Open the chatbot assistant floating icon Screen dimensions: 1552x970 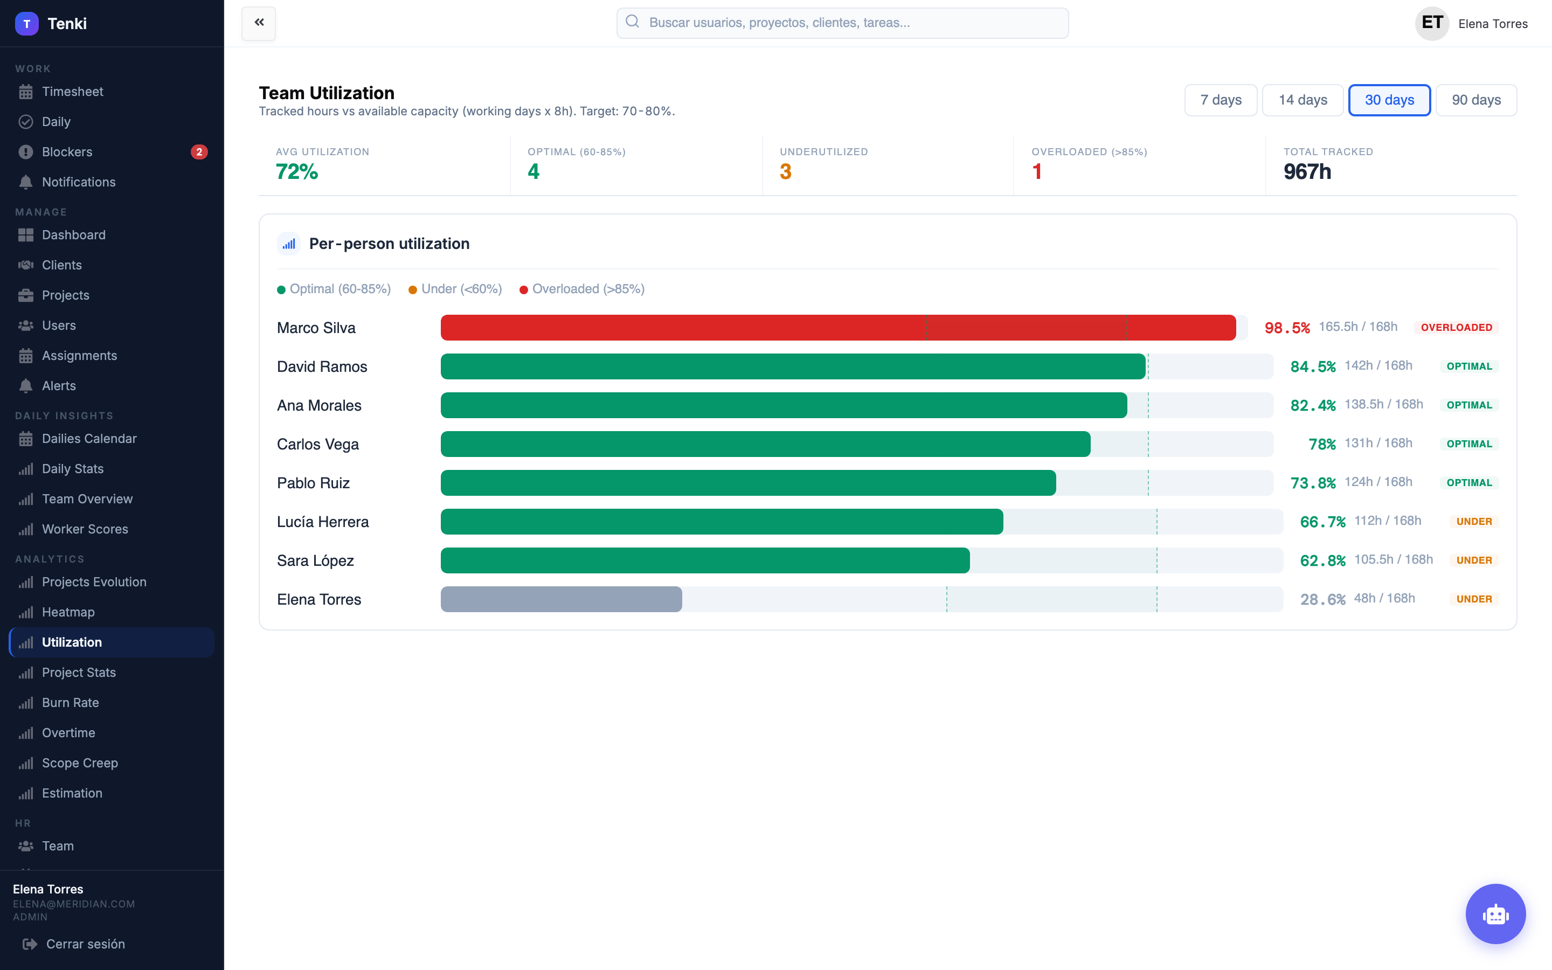click(x=1495, y=913)
